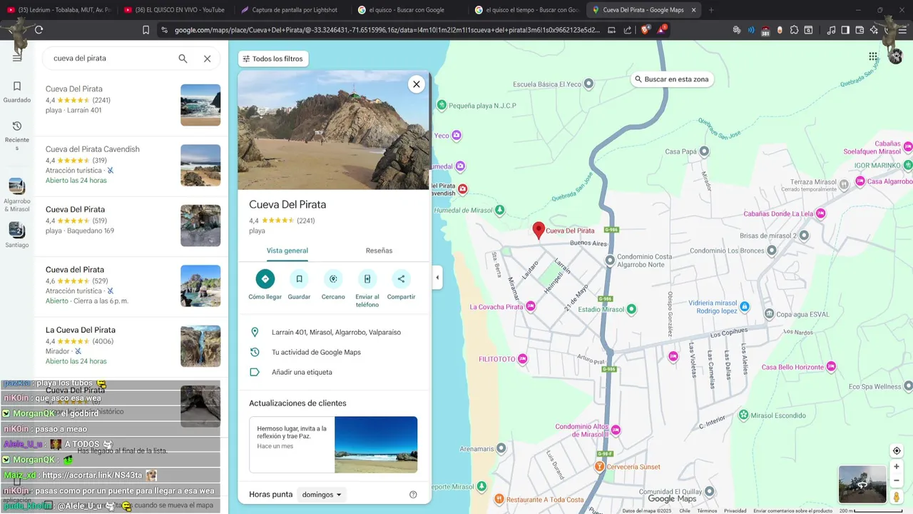Click the red Cueva Del Pirata map pin

coord(539,230)
